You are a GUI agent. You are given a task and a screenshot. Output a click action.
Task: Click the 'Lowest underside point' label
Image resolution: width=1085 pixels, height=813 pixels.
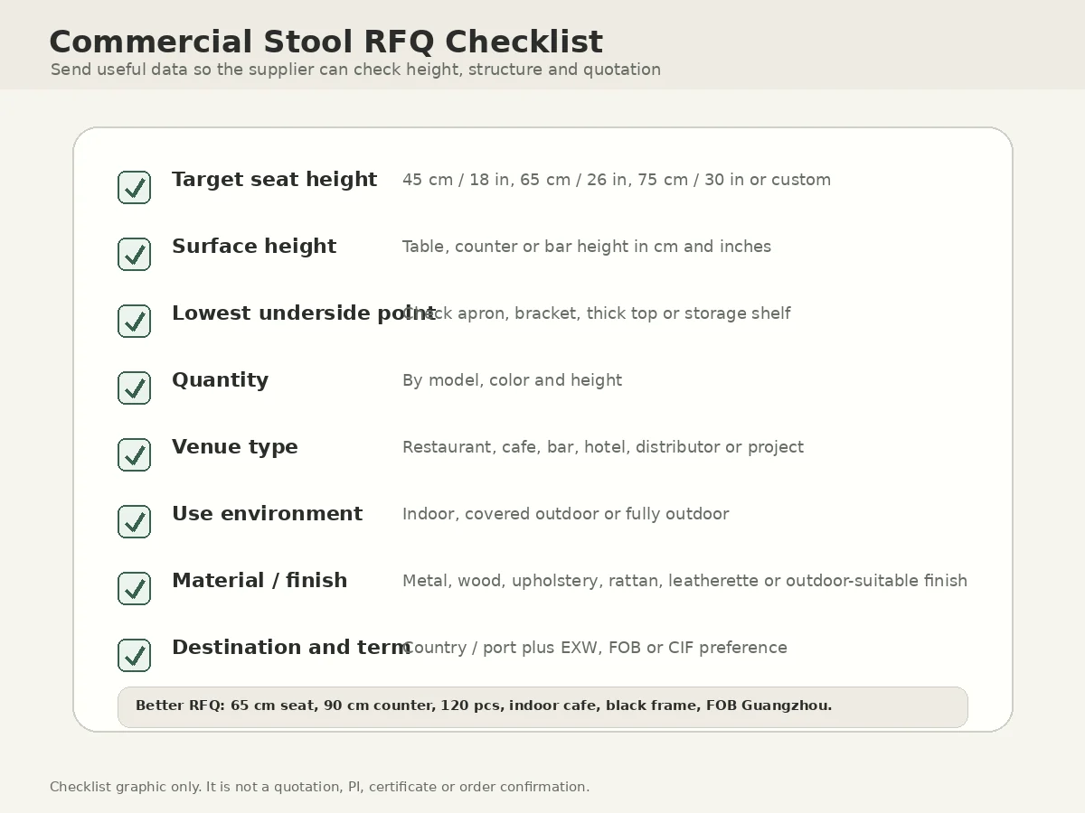[x=304, y=313]
